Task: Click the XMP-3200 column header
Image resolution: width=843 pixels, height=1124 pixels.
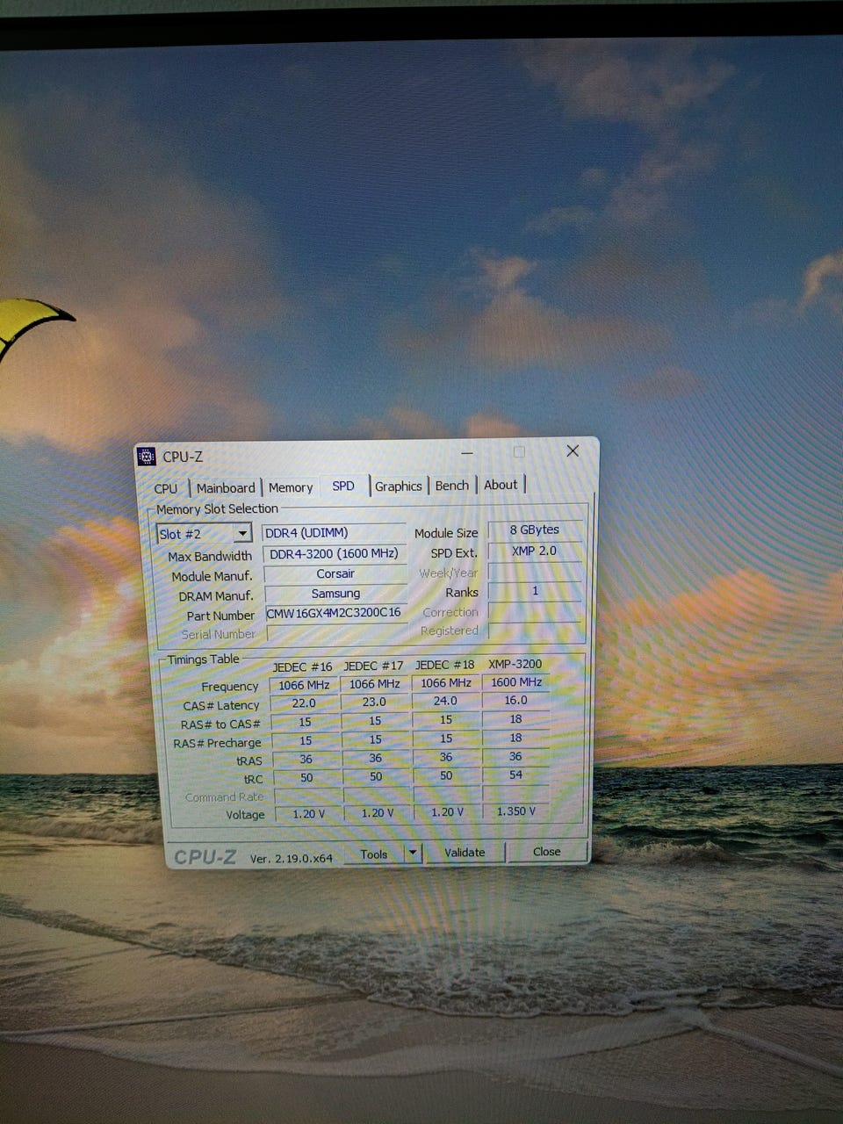Action: [515, 664]
